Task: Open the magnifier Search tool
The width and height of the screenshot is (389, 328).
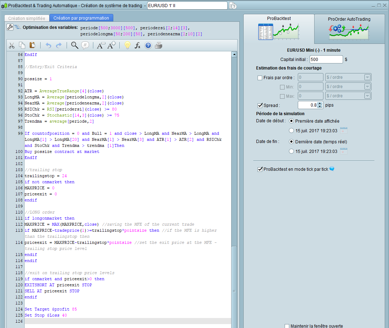Action: (x=74, y=45)
